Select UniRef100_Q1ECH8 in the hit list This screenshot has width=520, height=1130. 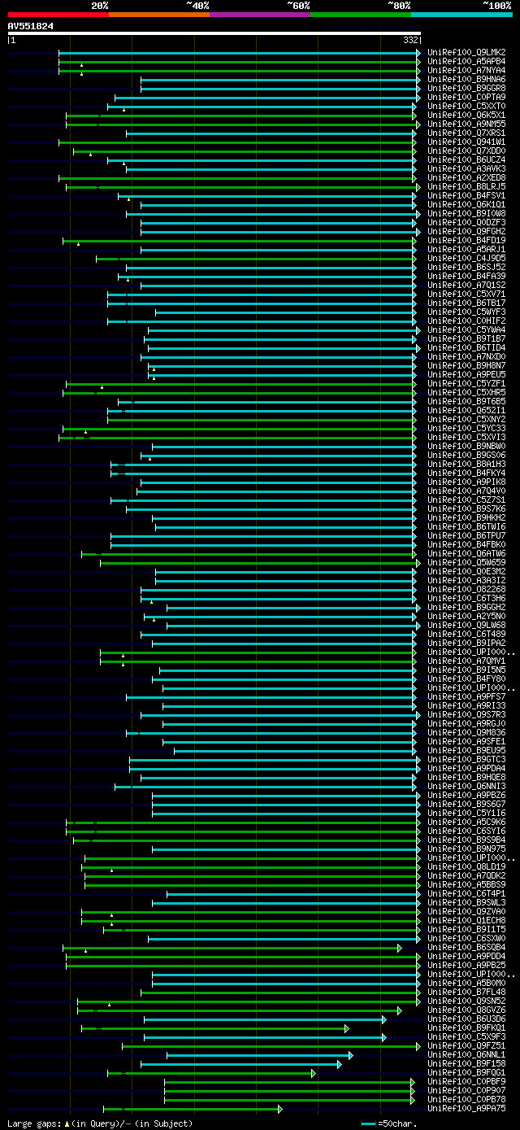(466, 920)
